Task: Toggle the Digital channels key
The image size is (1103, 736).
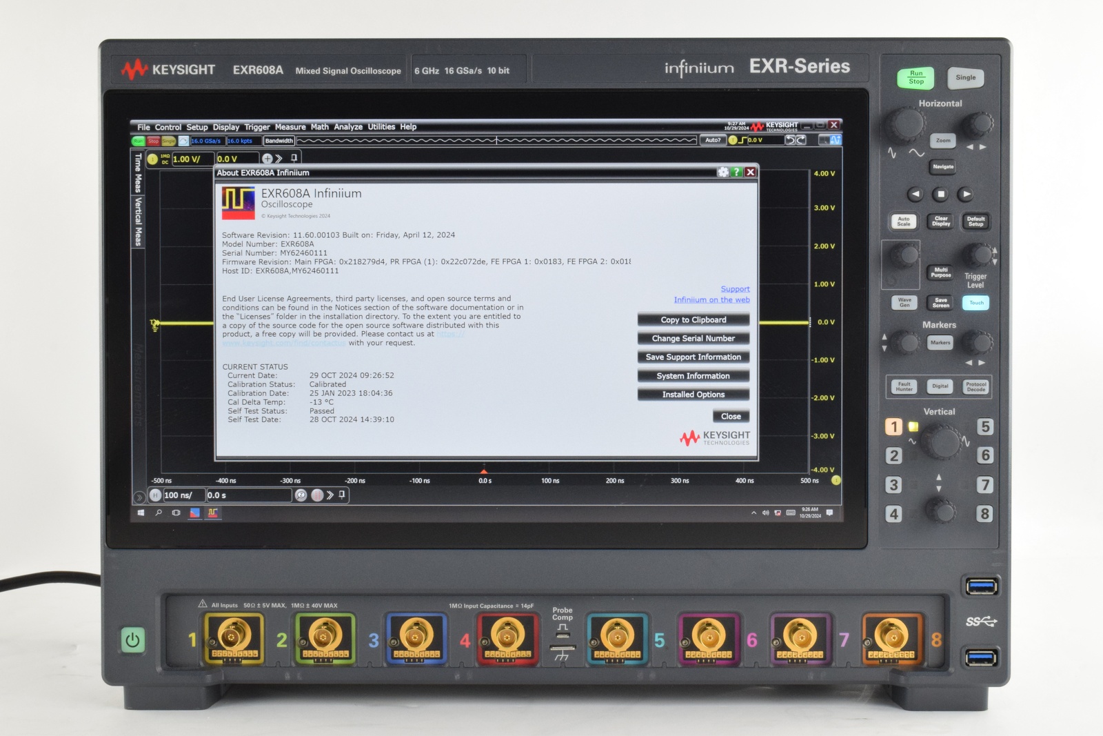Action: pyautogui.click(x=940, y=386)
